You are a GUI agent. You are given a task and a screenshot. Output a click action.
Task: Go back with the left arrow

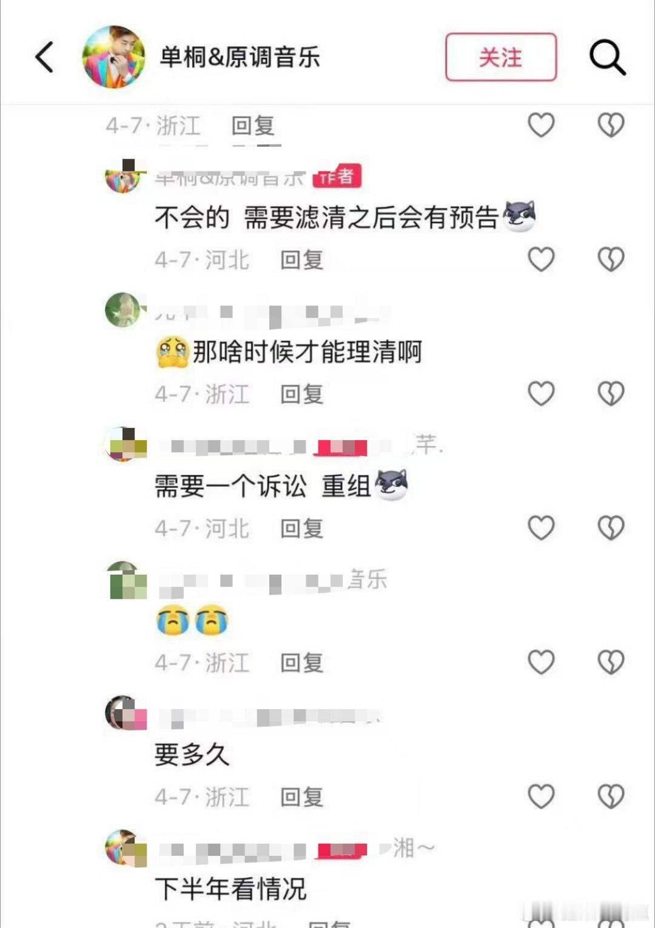click(x=44, y=57)
